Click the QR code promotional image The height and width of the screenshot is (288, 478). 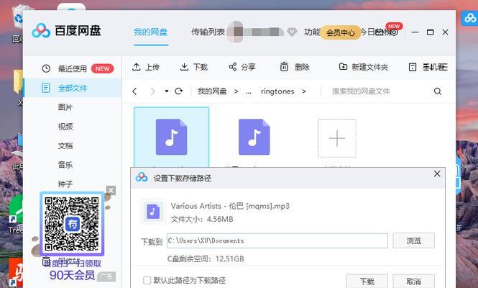coord(72,223)
